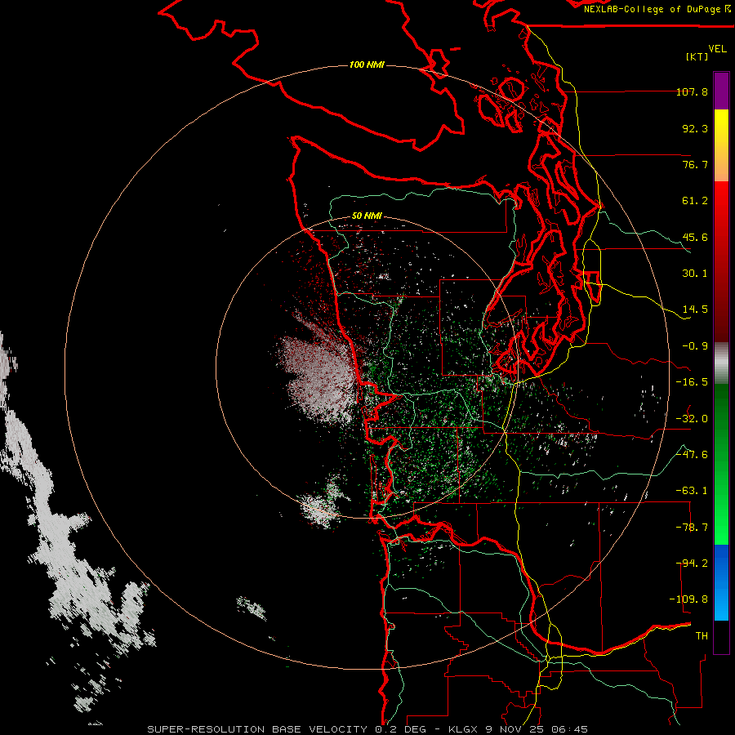This screenshot has height=735, width=735.
Task: Select the 107.8 velocity value
Action: click(x=692, y=91)
